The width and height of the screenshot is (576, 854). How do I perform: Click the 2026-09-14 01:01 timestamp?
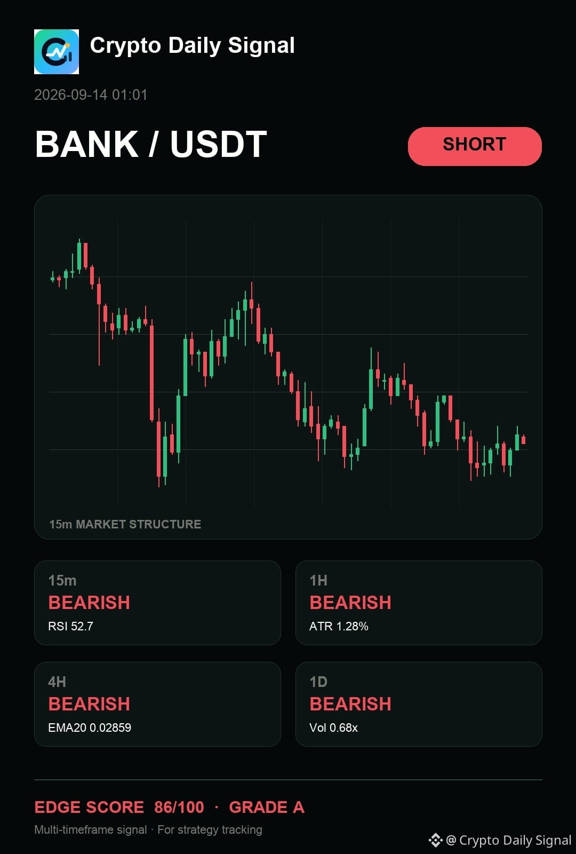point(91,95)
